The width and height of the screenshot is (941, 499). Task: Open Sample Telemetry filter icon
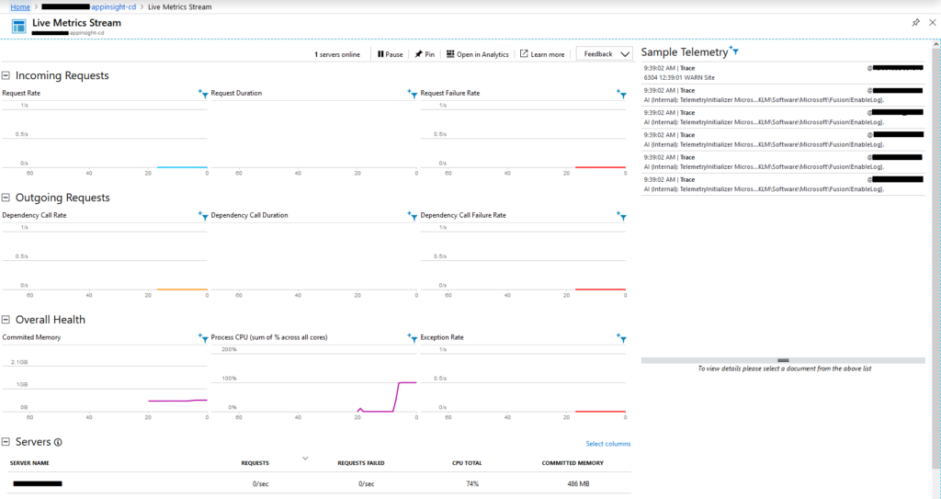point(734,51)
